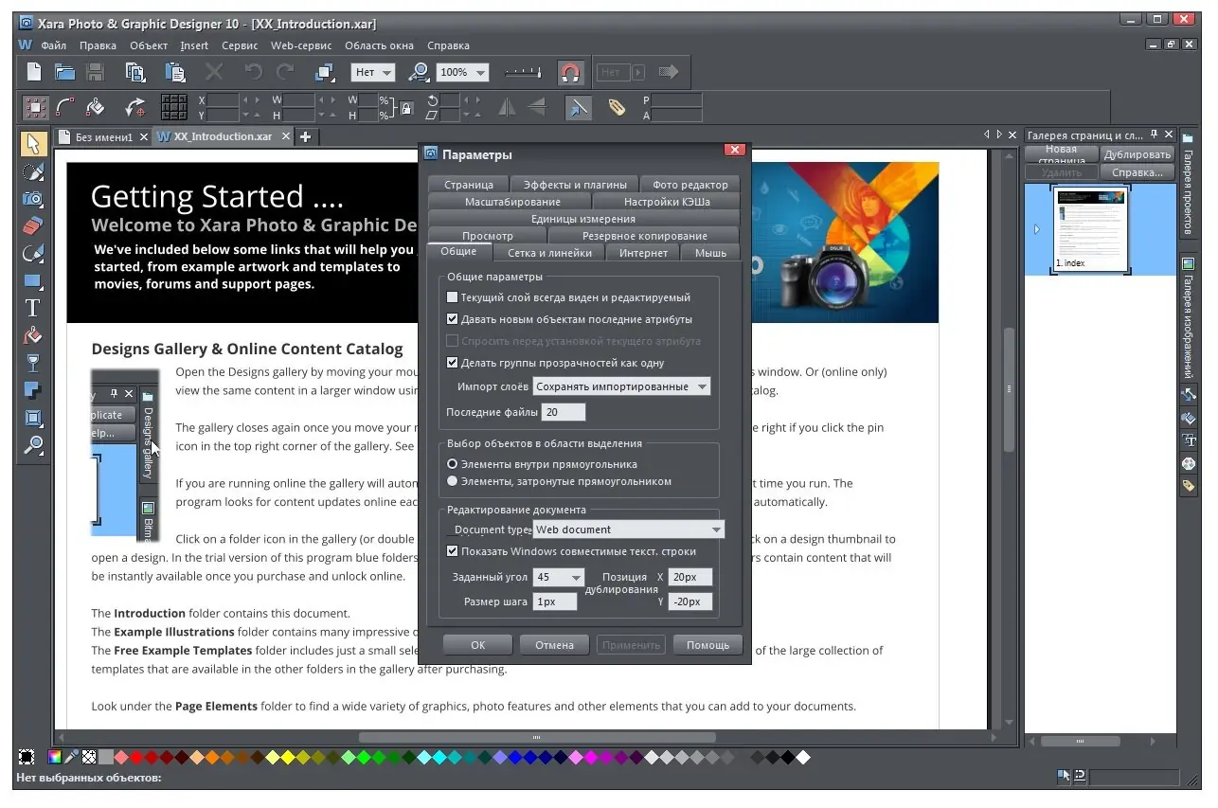1218x808 pixels.
Task: Toggle the aspect ratio lock icon
Action: click(x=406, y=108)
